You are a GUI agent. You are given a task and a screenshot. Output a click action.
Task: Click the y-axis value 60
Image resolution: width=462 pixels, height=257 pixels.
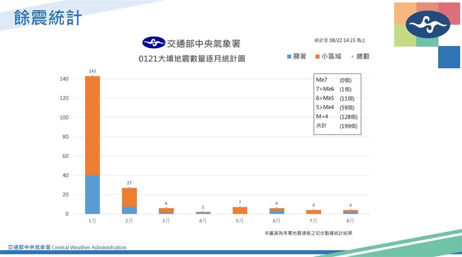[65, 156]
